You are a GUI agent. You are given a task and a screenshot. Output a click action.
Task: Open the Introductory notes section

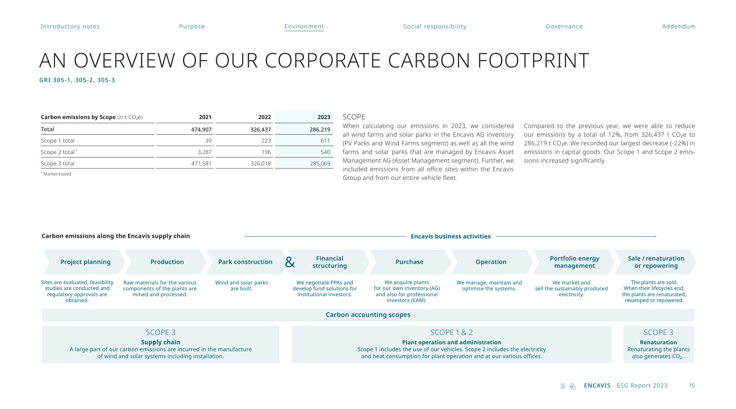point(70,26)
